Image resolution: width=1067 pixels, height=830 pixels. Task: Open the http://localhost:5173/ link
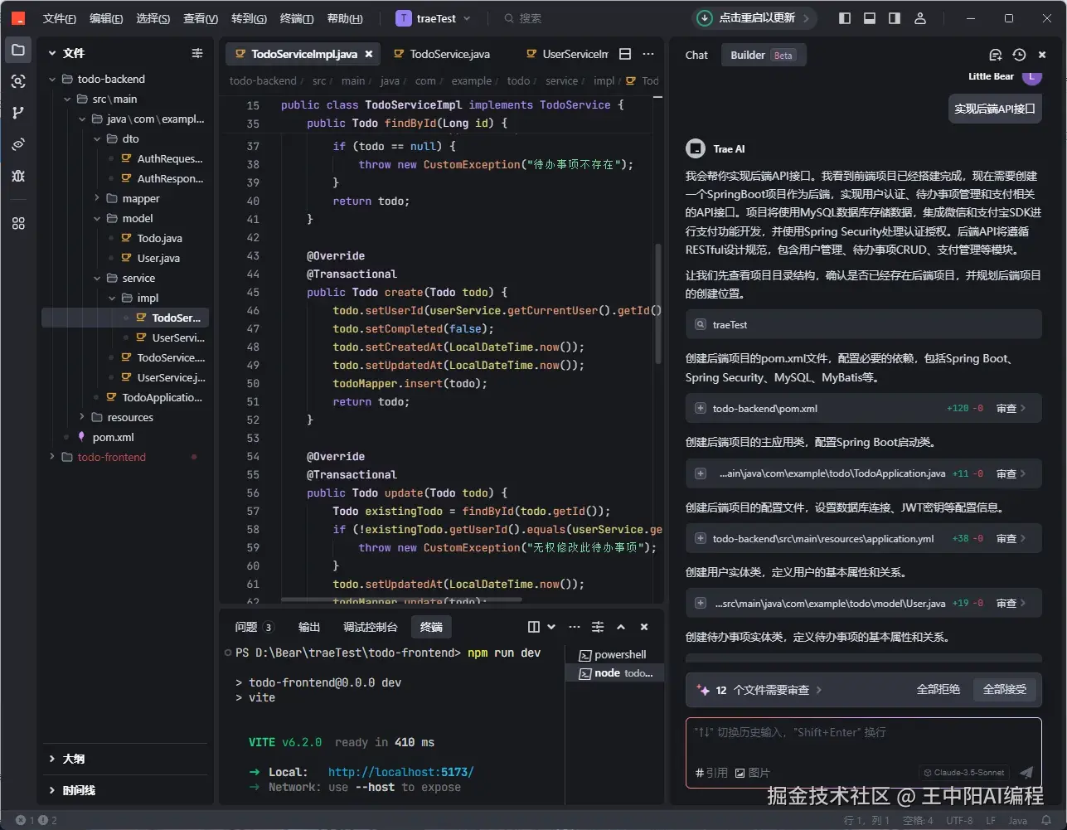(400, 772)
